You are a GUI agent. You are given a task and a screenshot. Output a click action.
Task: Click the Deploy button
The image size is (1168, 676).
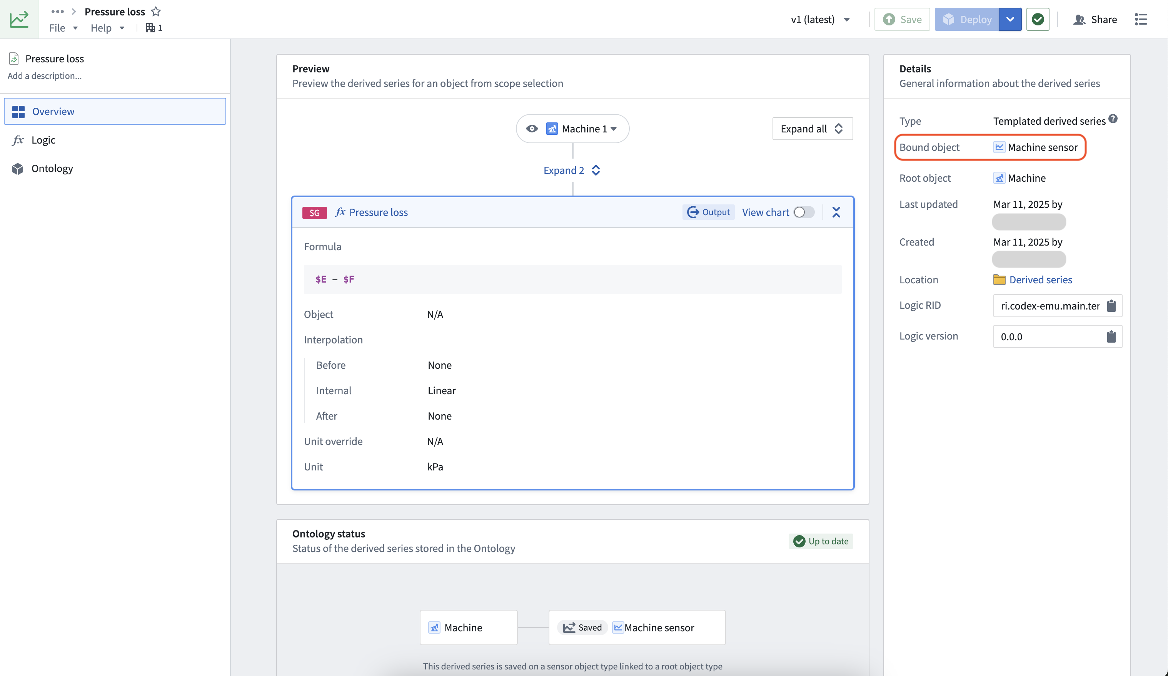[967, 20]
